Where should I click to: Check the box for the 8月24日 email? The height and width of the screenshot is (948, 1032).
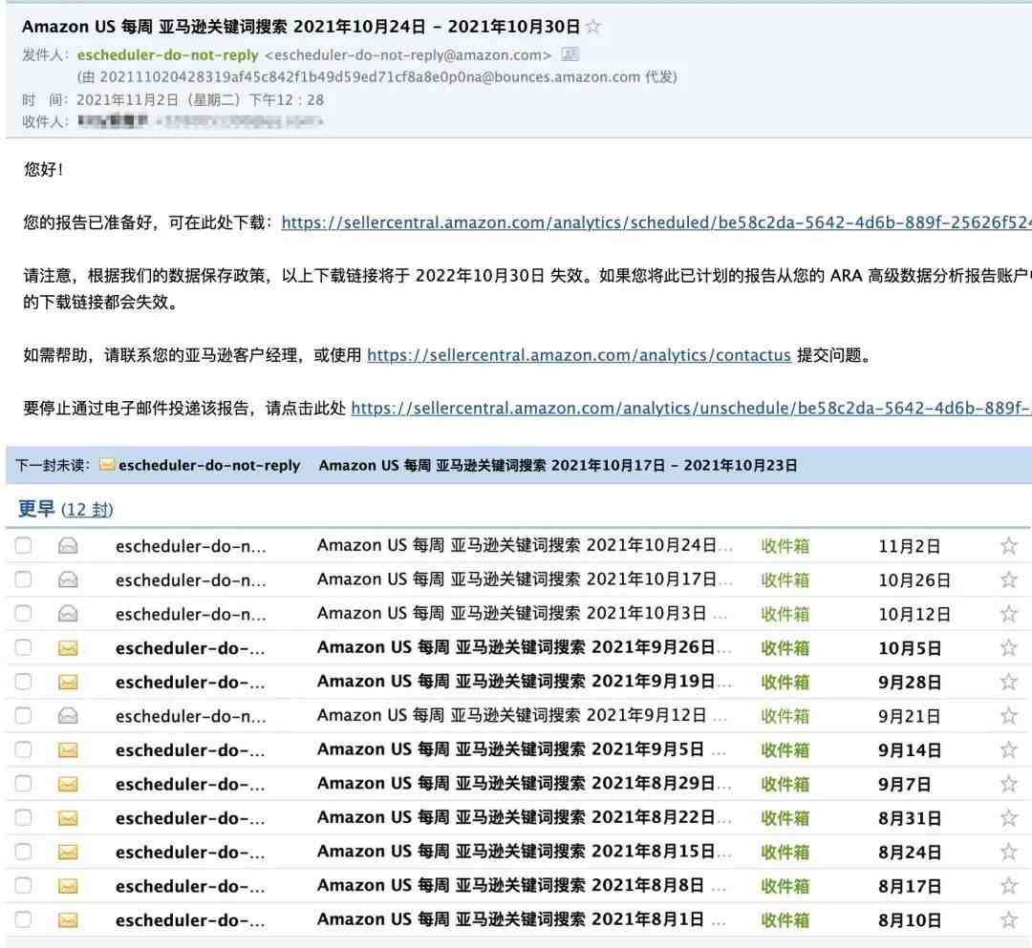[23, 852]
